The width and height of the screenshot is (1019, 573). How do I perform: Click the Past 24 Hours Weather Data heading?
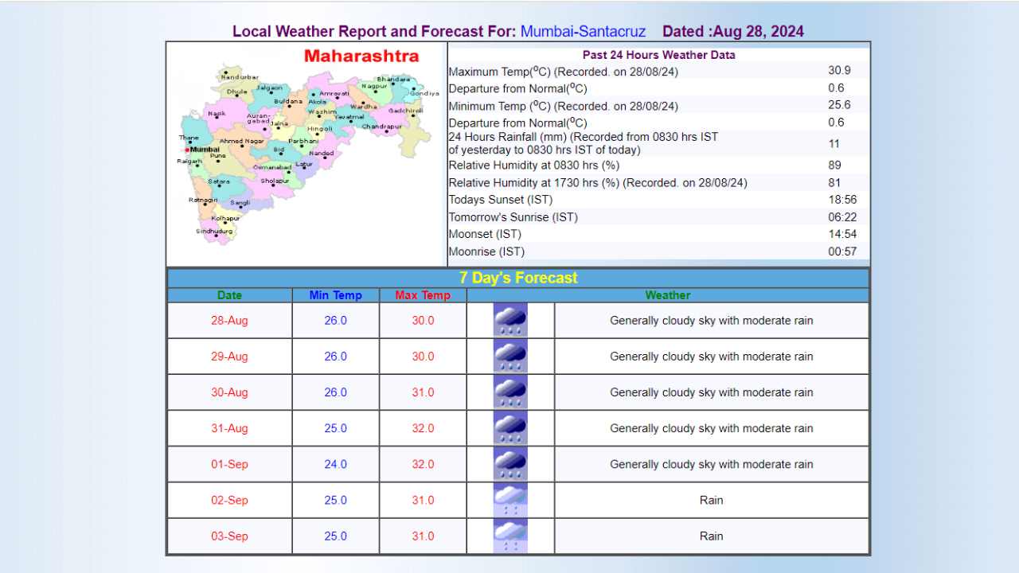pyautogui.click(x=658, y=55)
